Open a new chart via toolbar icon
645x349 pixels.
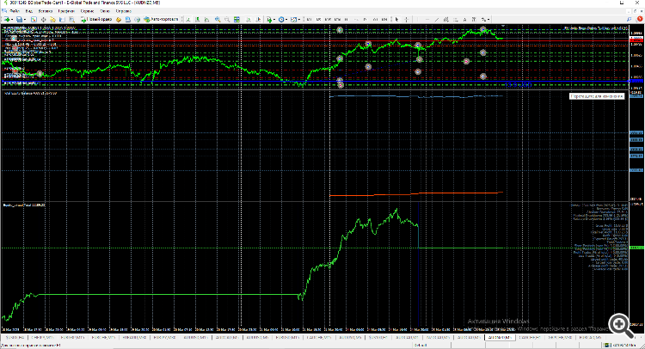point(8,19)
